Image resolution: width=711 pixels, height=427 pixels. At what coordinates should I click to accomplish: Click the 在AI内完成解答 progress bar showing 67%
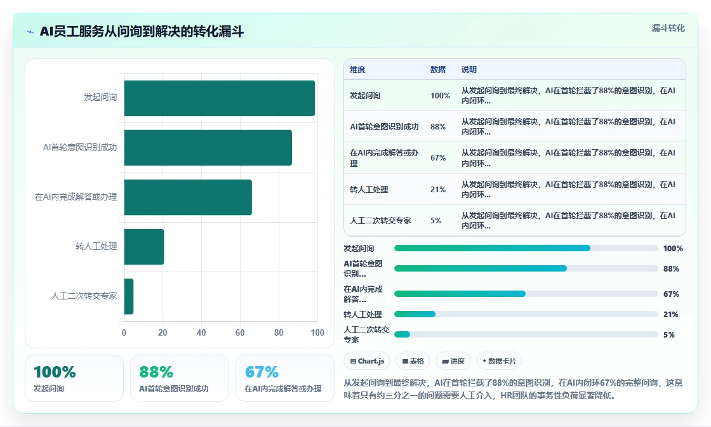tap(526, 294)
